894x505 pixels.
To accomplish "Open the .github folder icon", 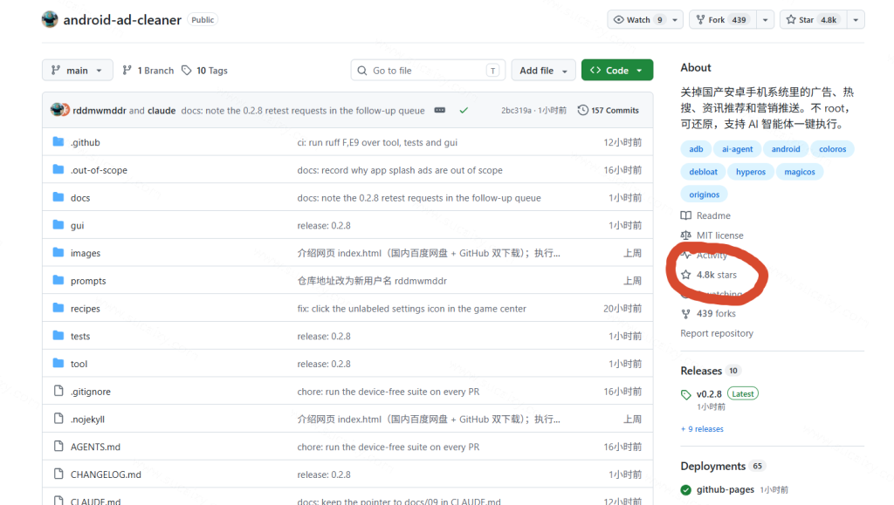I will coord(58,142).
